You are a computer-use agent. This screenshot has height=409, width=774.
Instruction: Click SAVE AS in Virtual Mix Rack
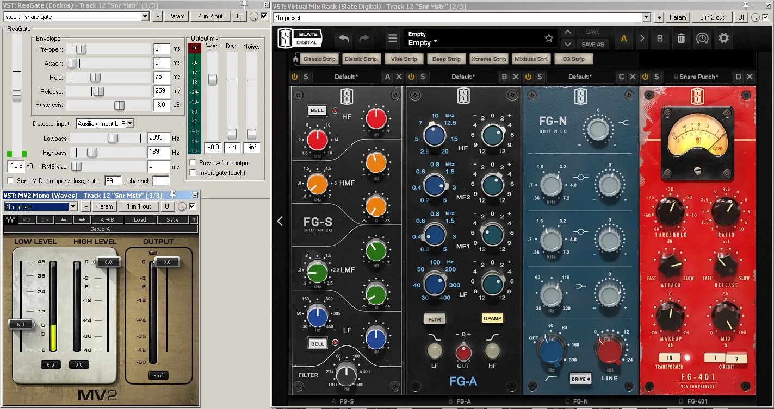click(x=592, y=44)
